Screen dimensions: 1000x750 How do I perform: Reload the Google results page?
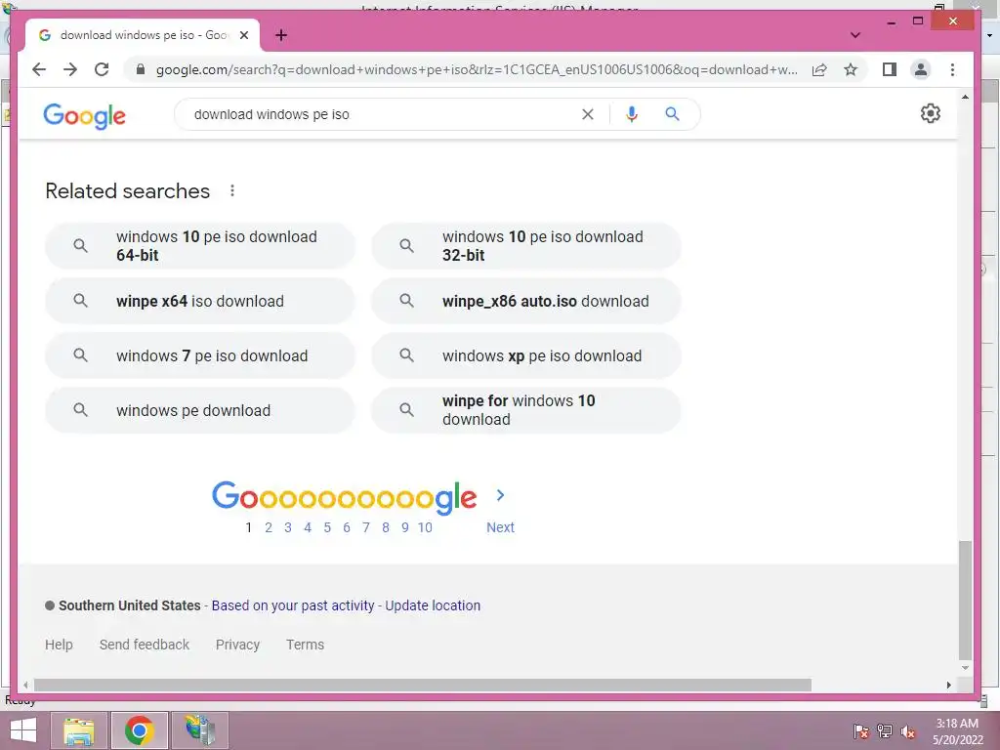point(102,69)
